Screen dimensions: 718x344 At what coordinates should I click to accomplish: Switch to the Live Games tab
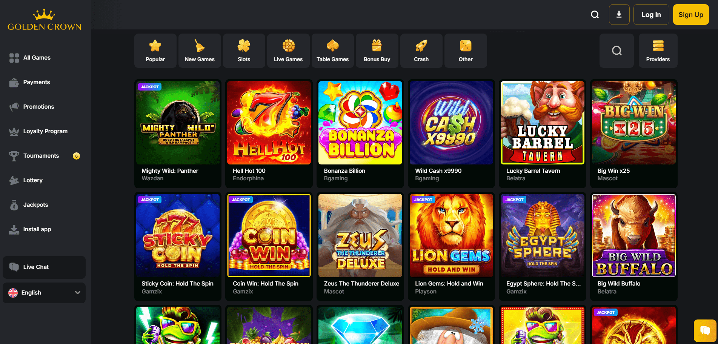click(288, 51)
